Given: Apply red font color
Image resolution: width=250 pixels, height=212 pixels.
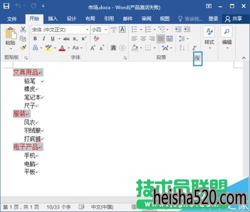Looking at the screenshot, I should (62, 48).
